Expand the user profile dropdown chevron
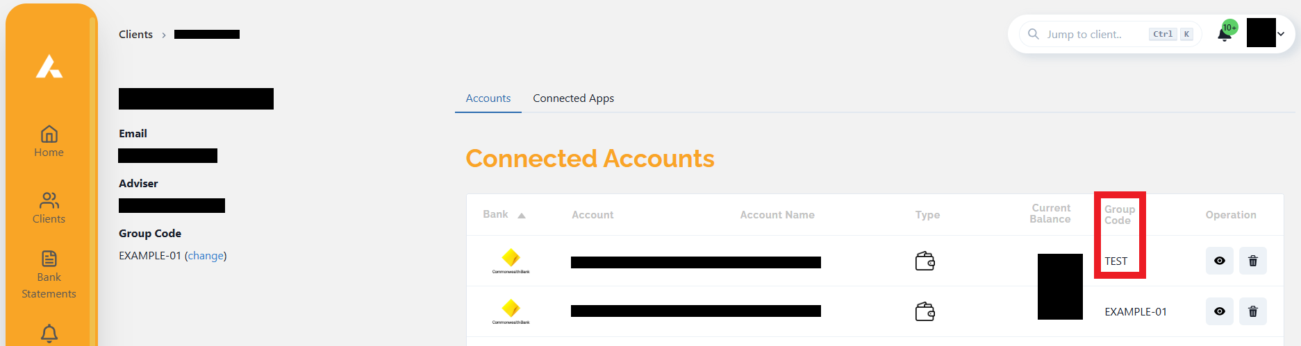The height and width of the screenshot is (346, 1301). coord(1281,34)
